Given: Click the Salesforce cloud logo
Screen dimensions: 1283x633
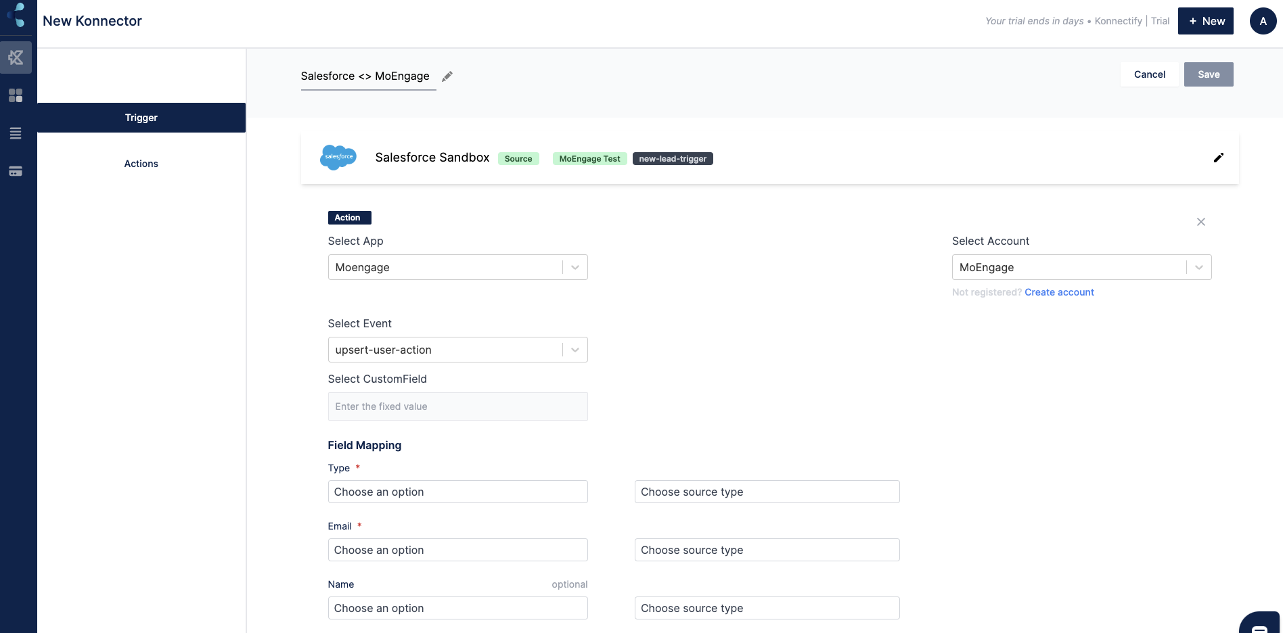Looking at the screenshot, I should click(x=338, y=157).
